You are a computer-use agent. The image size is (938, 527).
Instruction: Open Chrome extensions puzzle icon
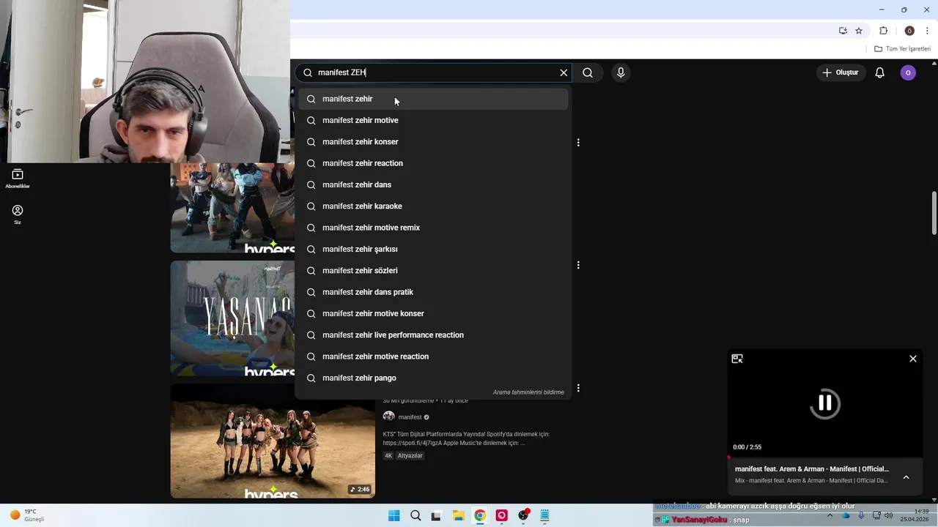(883, 31)
